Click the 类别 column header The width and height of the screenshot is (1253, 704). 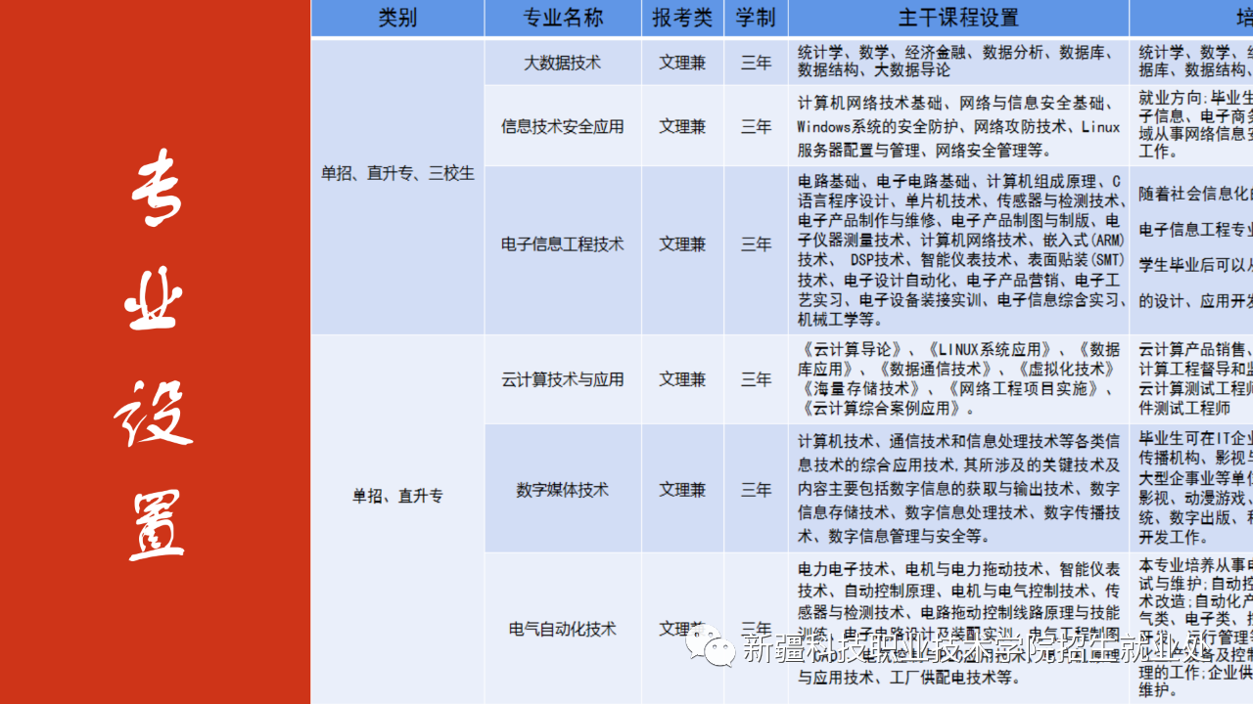pyautogui.click(x=397, y=18)
